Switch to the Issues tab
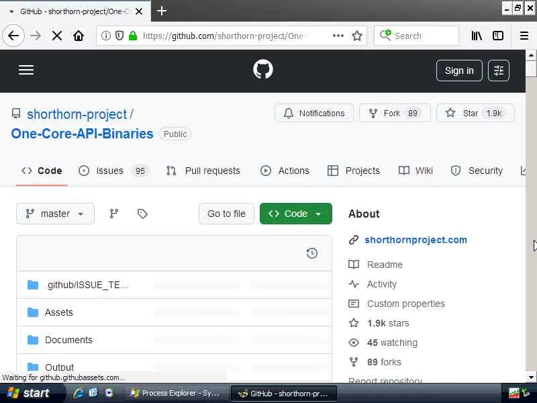The width and height of the screenshot is (537, 403). point(113,171)
